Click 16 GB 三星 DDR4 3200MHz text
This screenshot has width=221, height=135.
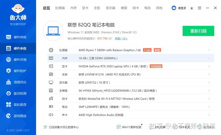coord(98,58)
